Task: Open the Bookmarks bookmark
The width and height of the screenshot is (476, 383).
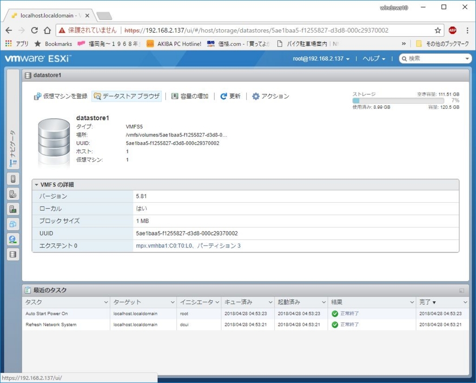Action: (x=53, y=44)
